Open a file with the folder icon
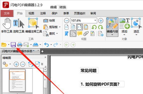Image resolution: width=143 pixels, height=94 pixels. (4, 45)
